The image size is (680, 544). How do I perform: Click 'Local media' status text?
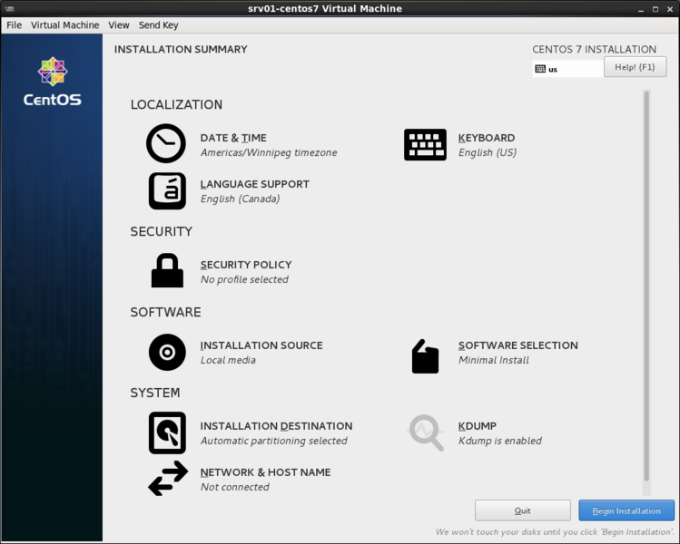(x=228, y=360)
